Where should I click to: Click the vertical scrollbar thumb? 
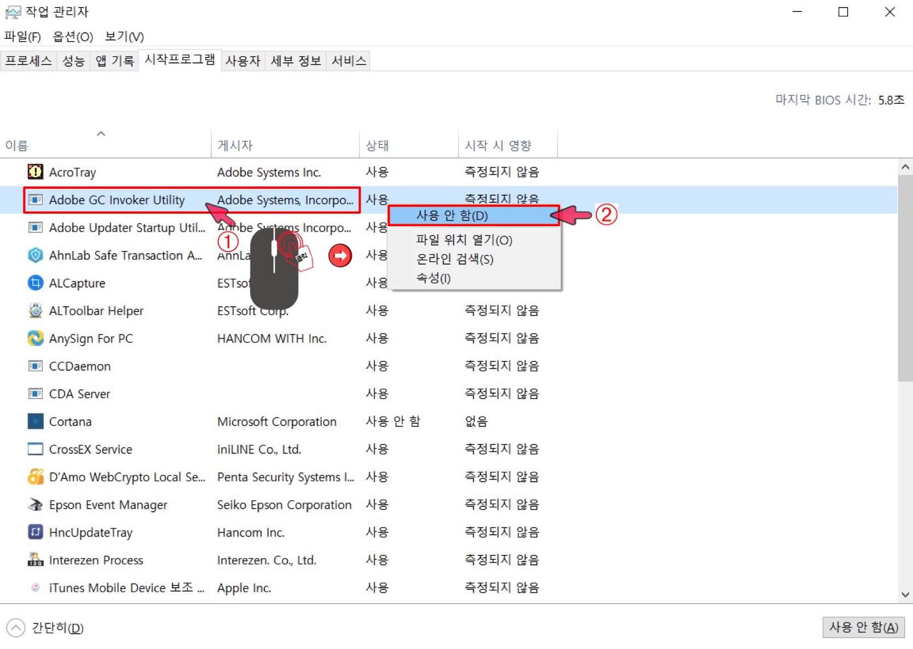tap(905, 278)
